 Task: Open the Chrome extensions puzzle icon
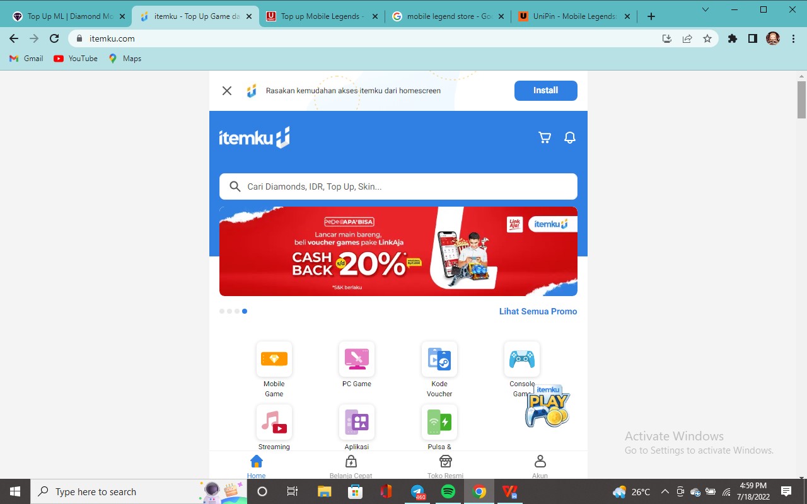[733, 38]
